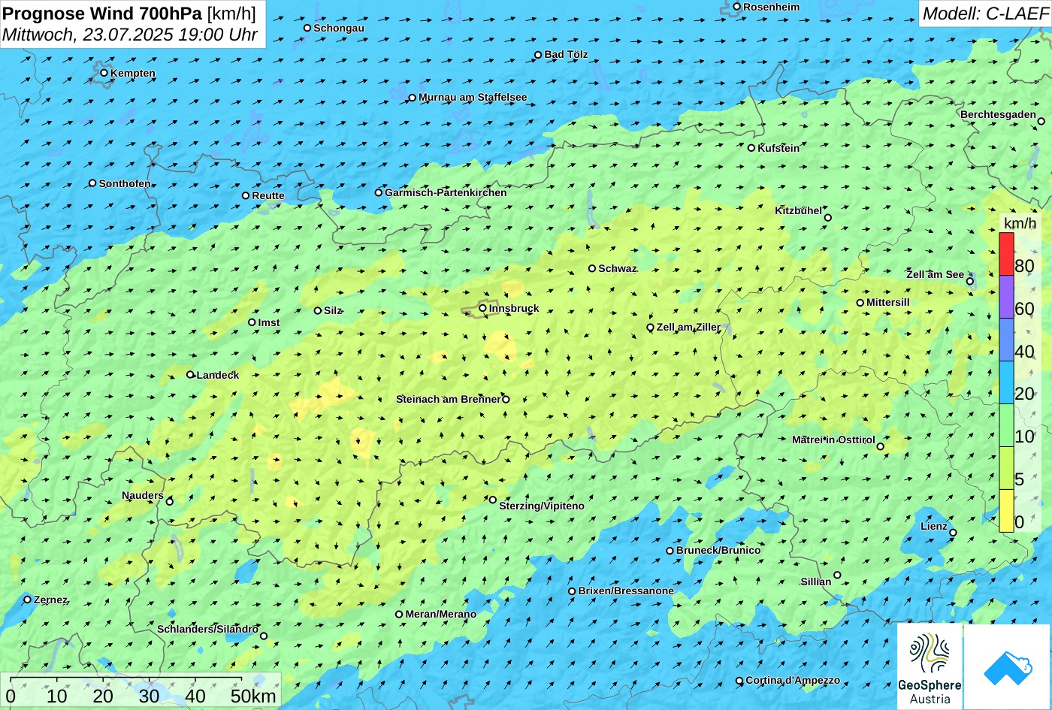
Task: Click the 'Reutte' label
Action: point(268,195)
